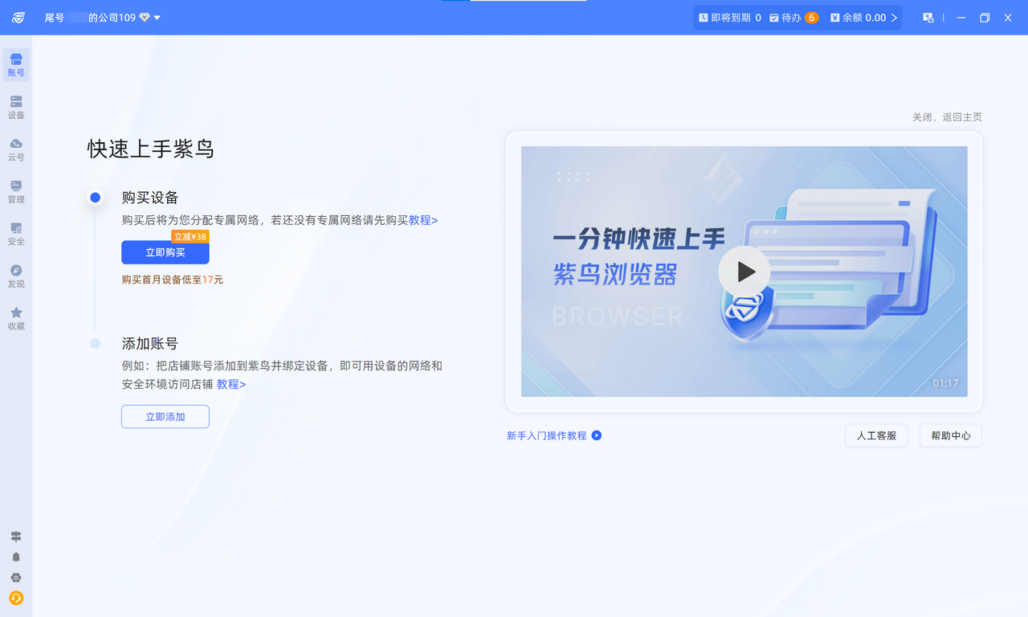This screenshot has height=617, width=1028.
Task: Open settings with the gear icon
Action: click(x=16, y=578)
